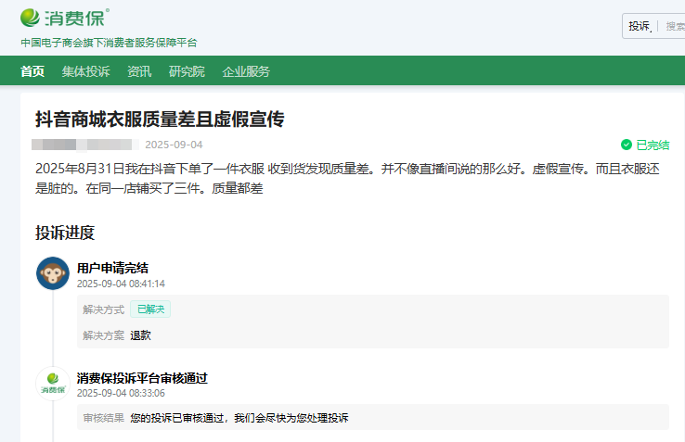This screenshot has height=442, width=685.
Task: Click the 已完结 status text
Action: pyautogui.click(x=653, y=145)
